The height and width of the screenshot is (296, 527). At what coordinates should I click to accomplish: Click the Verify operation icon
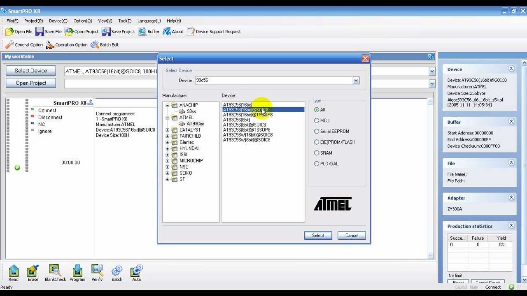(97, 273)
